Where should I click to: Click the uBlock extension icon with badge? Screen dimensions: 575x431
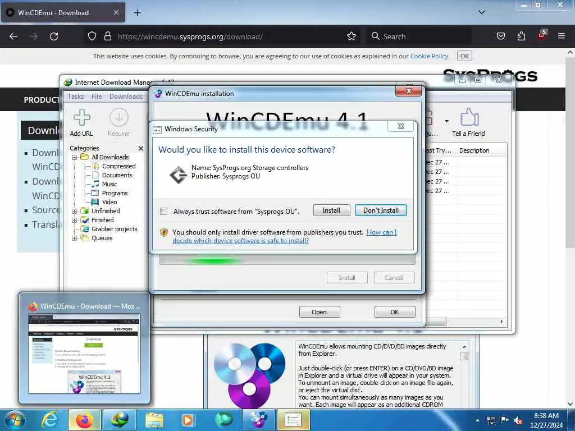(542, 35)
